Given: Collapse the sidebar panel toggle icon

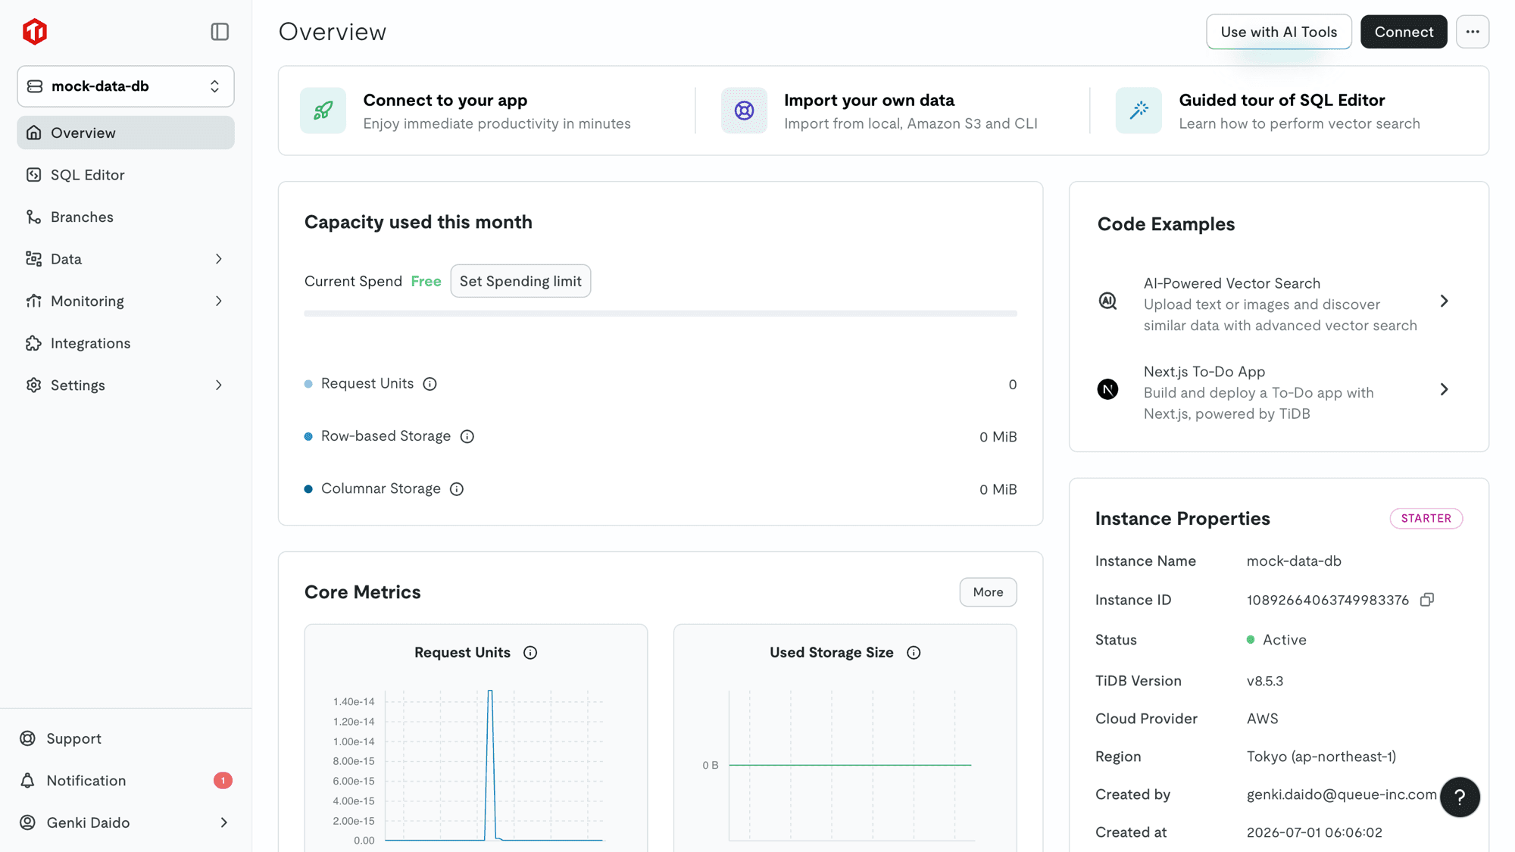Looking at the screenshot, I should [x=220, y=32].
